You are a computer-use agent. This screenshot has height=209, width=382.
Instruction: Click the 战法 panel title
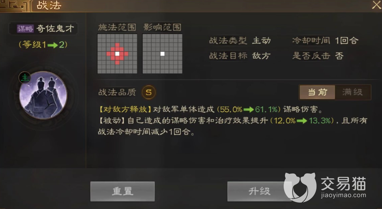[x=49, y=5]
